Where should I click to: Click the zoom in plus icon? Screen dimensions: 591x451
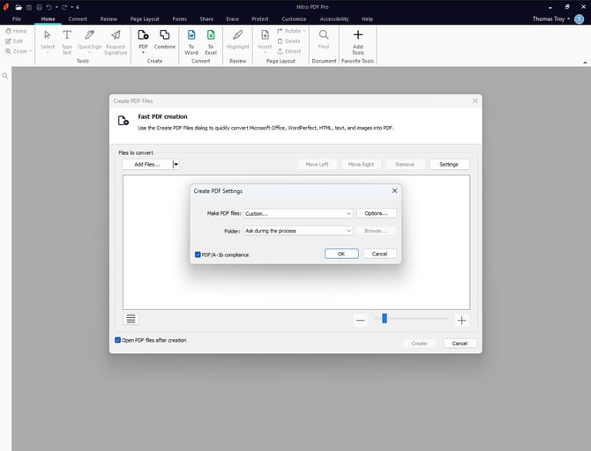(461, 320)
